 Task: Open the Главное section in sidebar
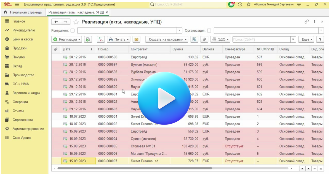coord(19,21)
